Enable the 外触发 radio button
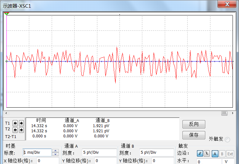 (x=227, y=139)
